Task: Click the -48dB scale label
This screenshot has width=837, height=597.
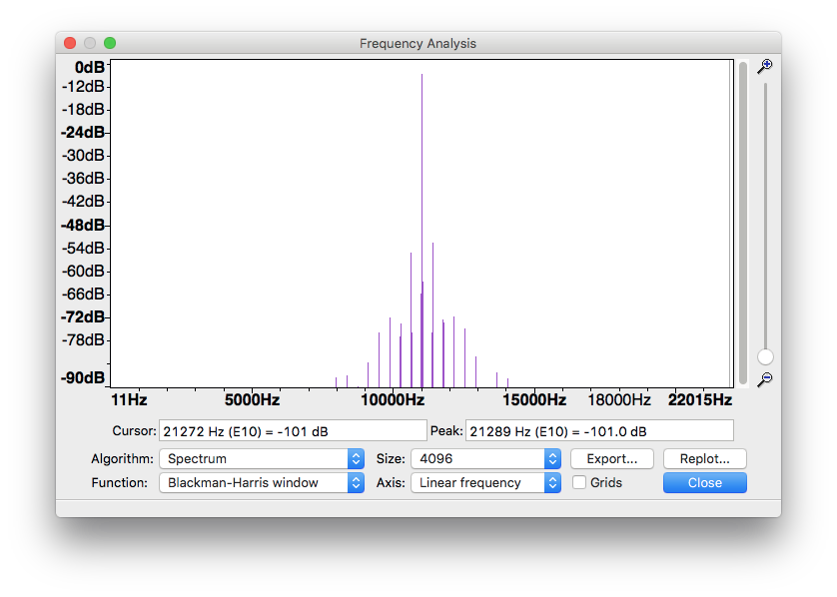Action: 83,226
